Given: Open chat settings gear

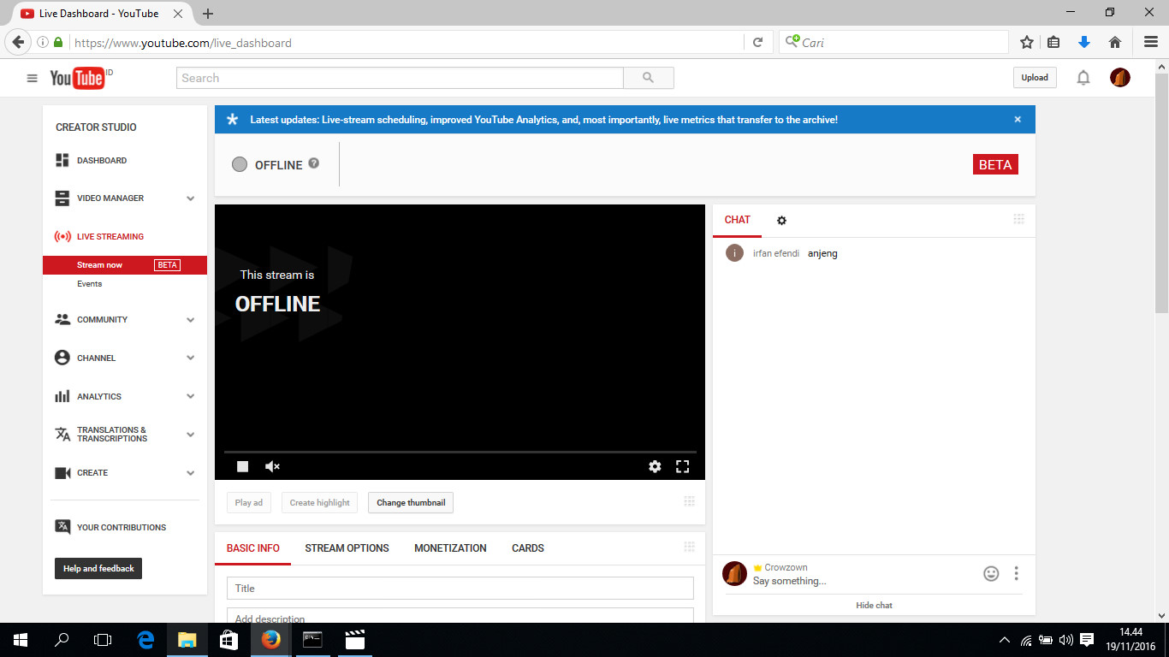Looking at the screenshot, I should [781, 220].
